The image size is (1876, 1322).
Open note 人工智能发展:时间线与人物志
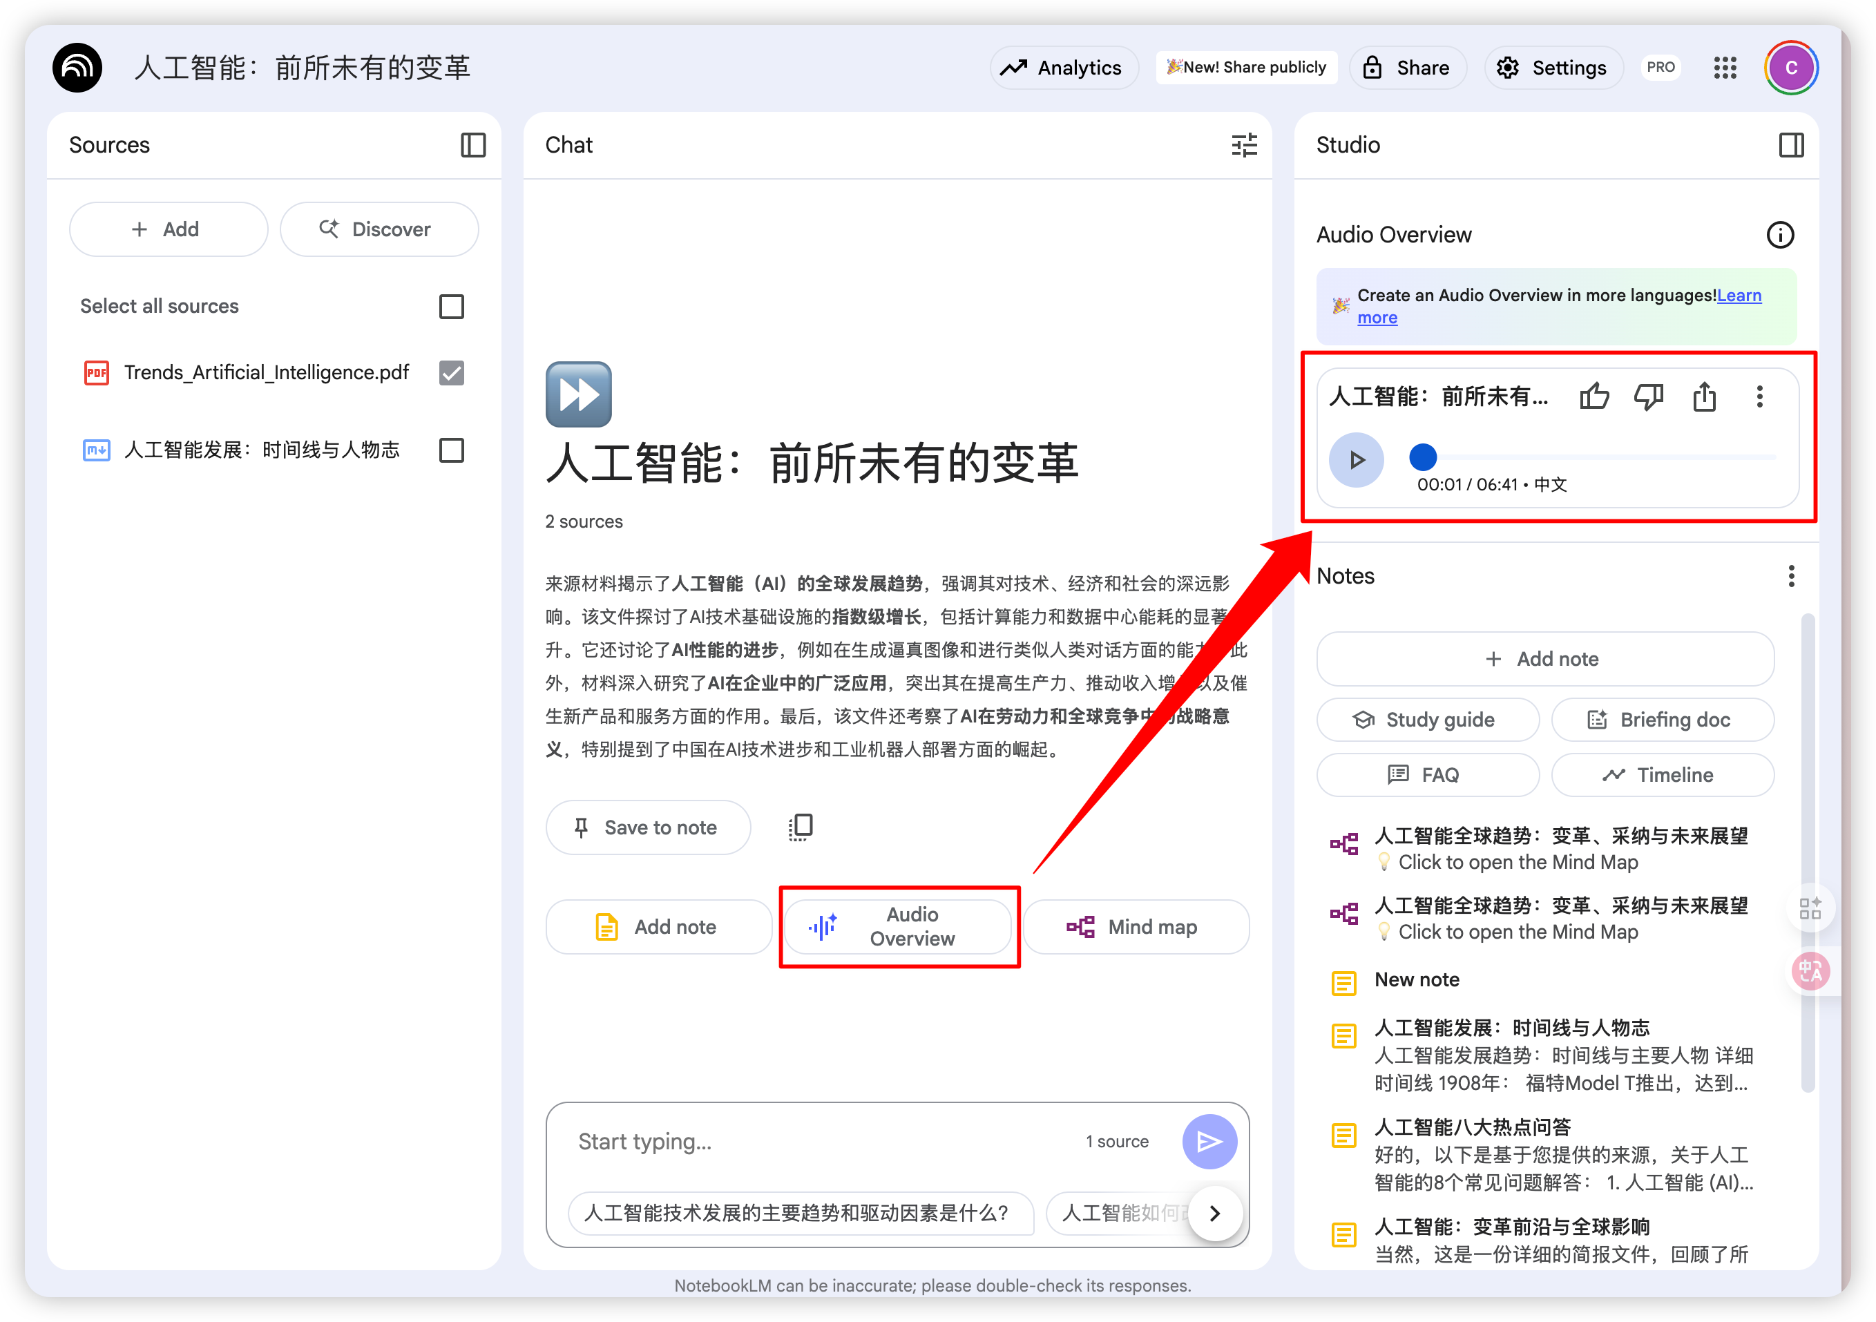[1542, 1055]
